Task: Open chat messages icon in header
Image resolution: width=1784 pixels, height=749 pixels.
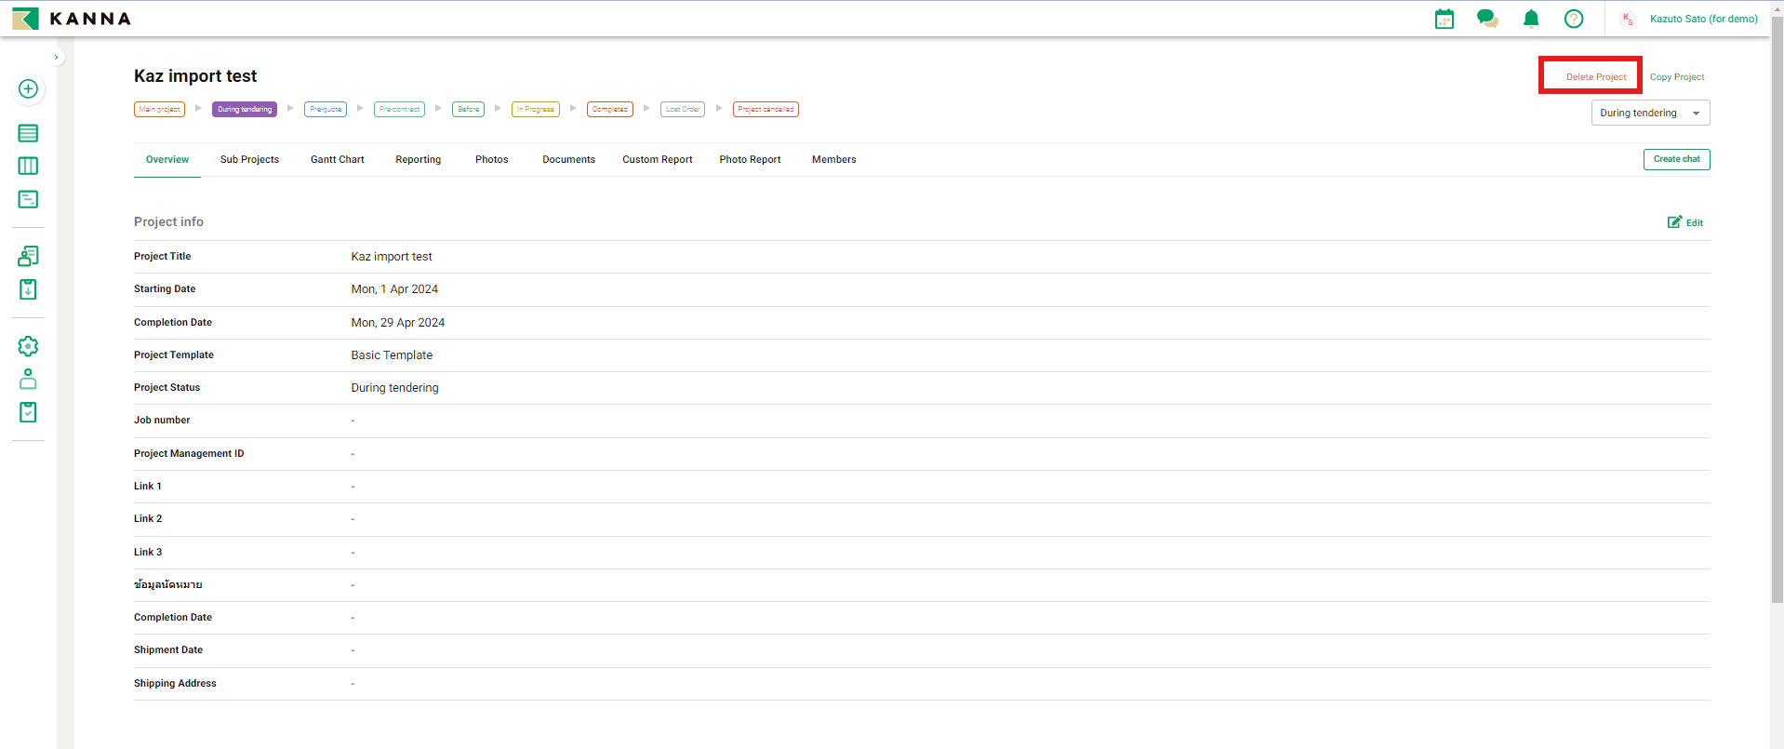Action: coord(1487,19)
